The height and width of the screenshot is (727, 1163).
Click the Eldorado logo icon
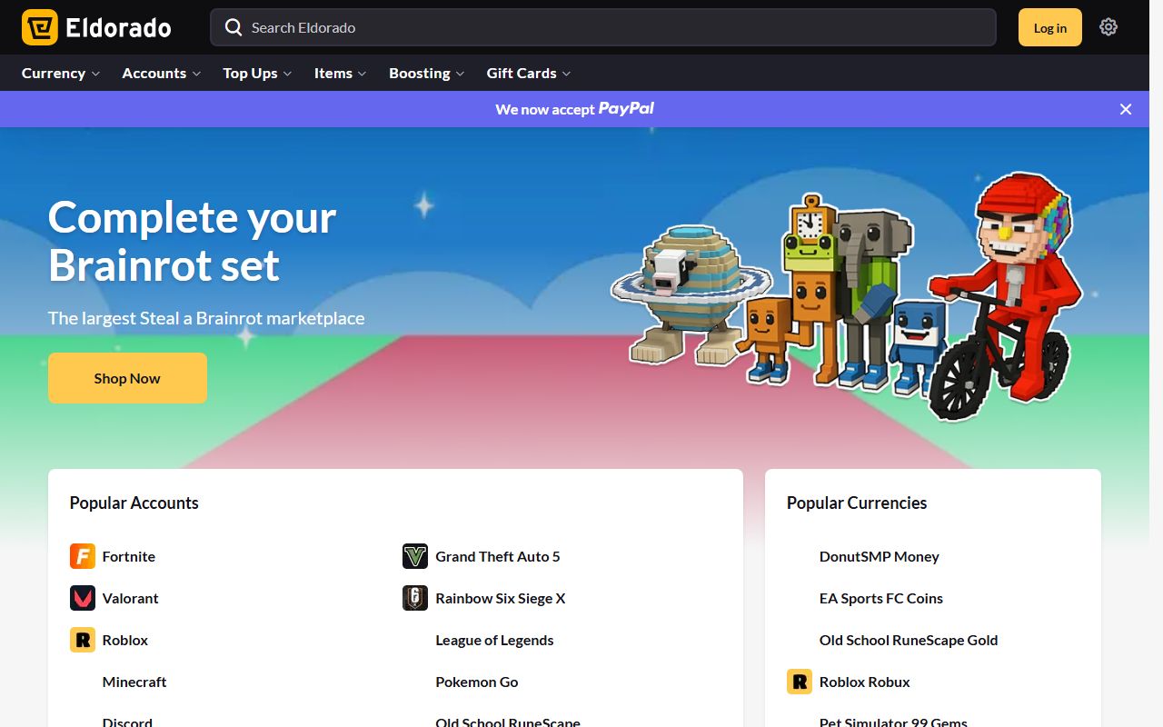[x=40, y=27]
